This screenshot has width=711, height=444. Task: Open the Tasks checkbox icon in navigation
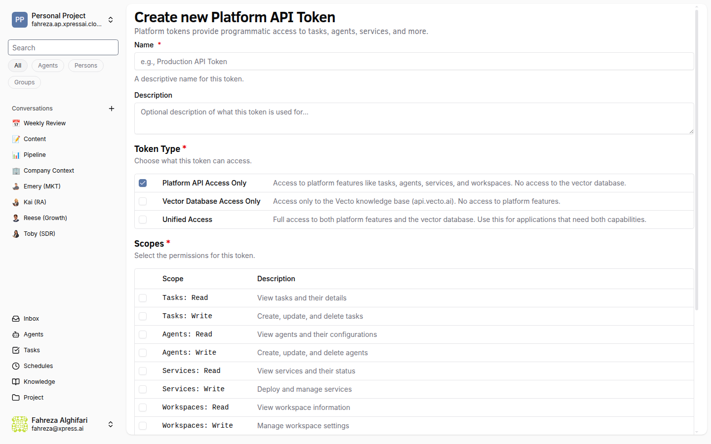16,350
